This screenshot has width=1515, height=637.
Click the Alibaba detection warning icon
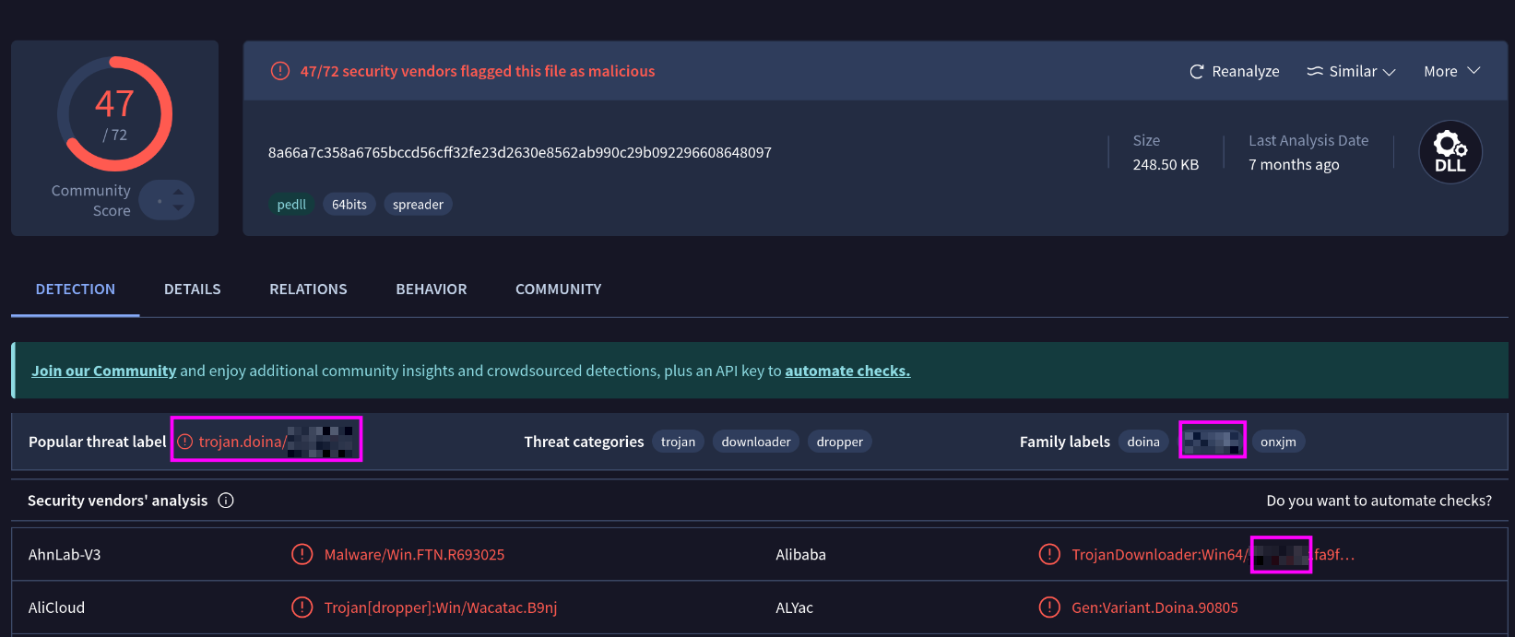point(1049,554)
